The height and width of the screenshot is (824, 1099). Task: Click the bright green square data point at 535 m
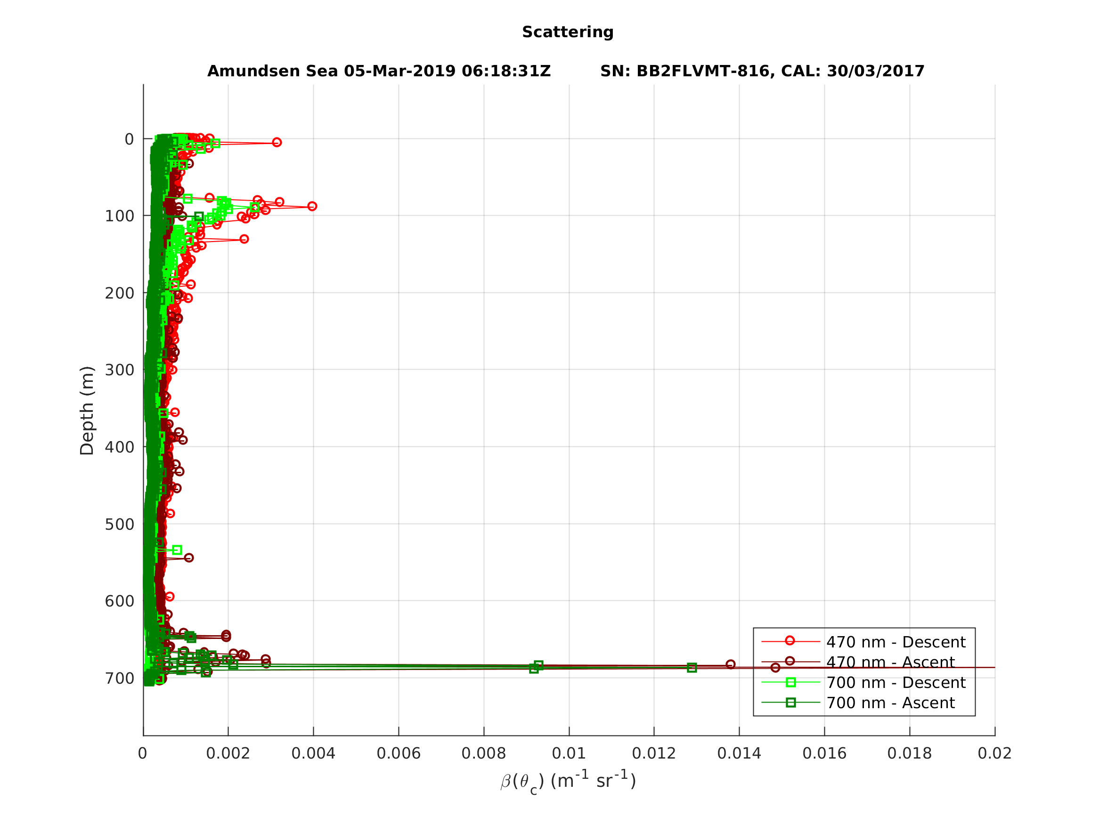[177, 550]
